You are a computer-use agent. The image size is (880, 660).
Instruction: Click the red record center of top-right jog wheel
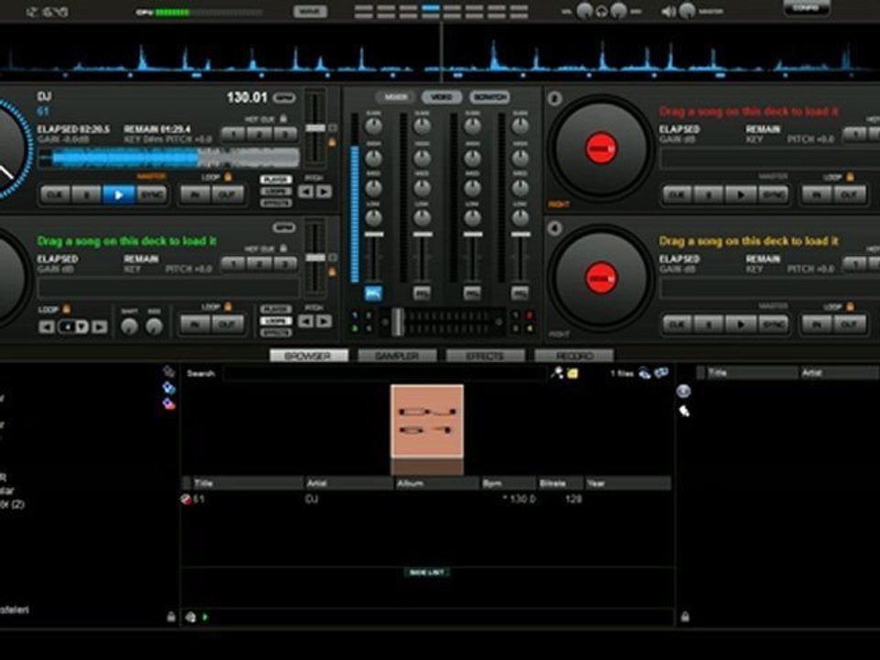coord(601,148)
